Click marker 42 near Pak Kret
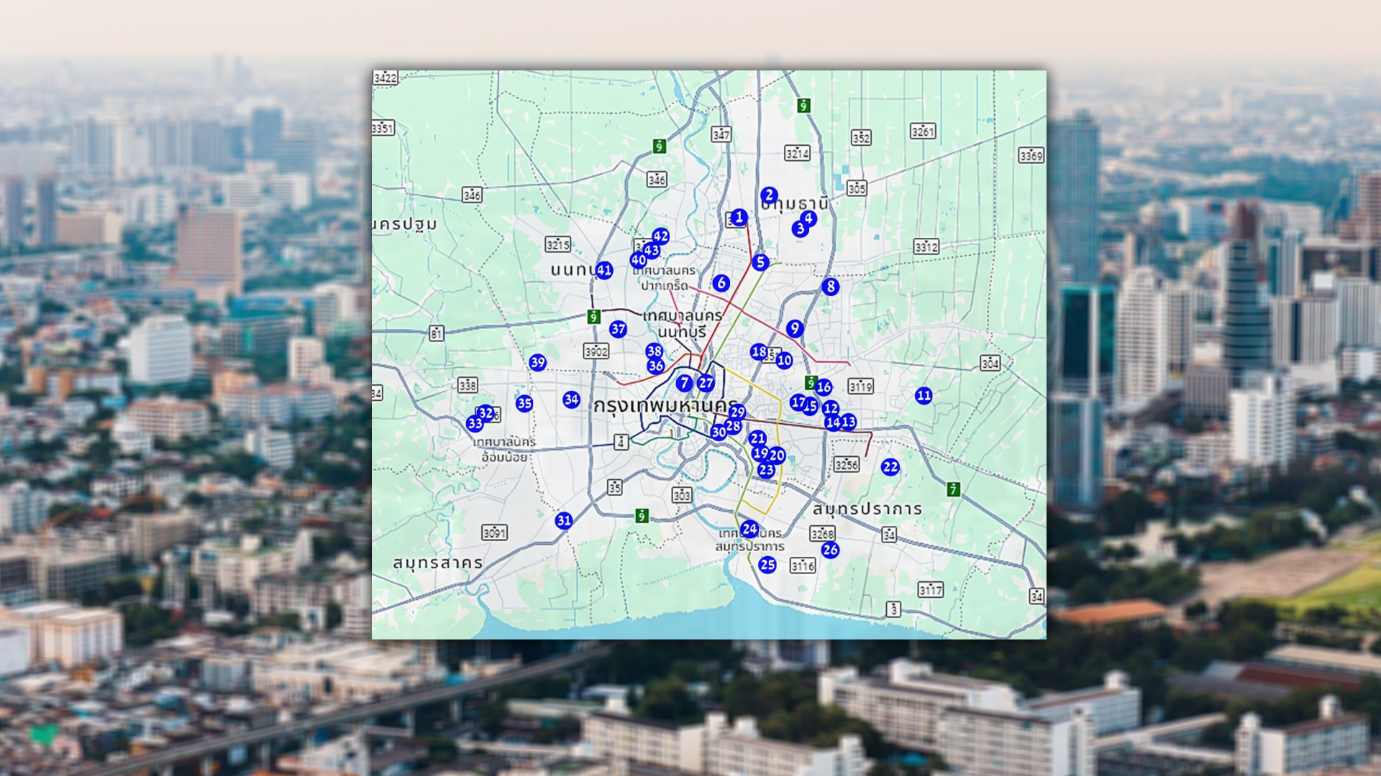Screen dimensions: 1381x776 pyautogui.click(x=661, y=236)
